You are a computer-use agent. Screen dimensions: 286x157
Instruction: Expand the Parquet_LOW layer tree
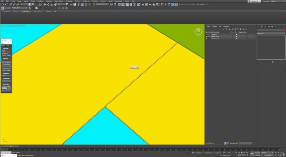[206, 38]
